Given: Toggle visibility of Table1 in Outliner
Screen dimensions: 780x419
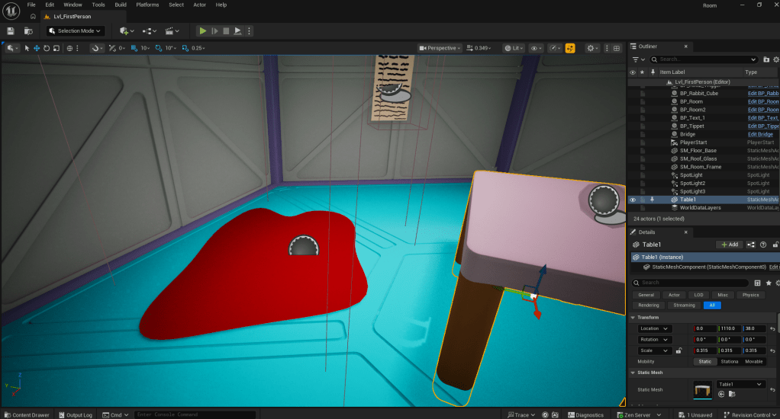Looking at the screenshot, I should click(632, 200).
